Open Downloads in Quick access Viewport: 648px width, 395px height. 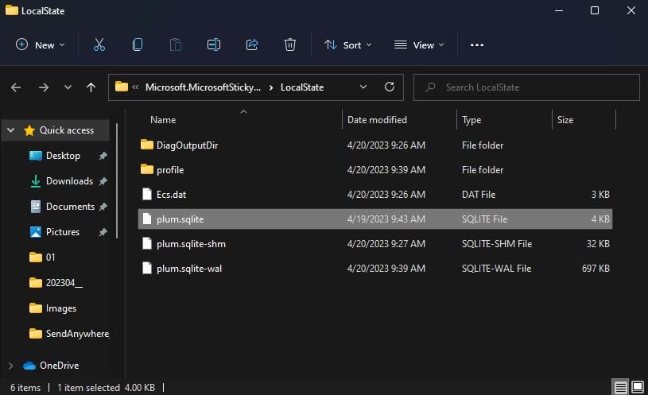coord(69,181)
